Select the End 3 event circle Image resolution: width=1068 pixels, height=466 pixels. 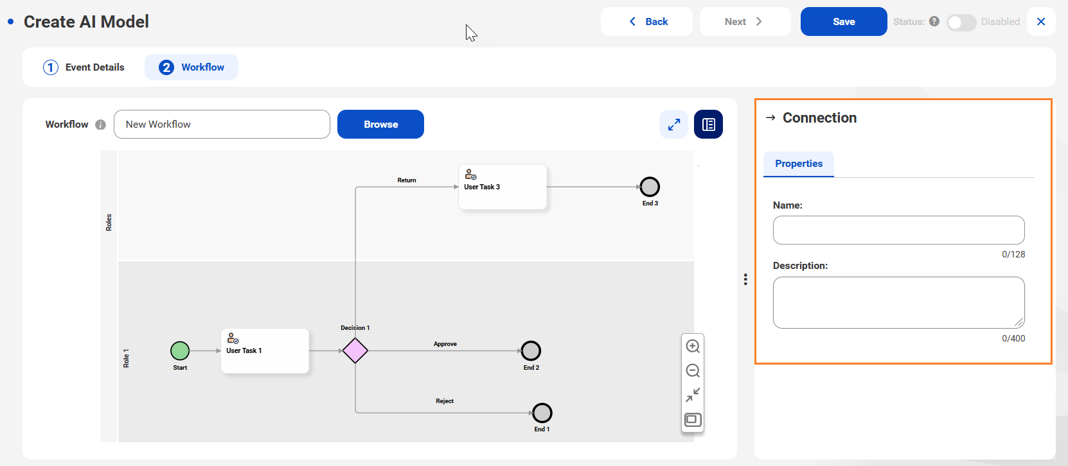pyautogui.click(x=650, y=187)
